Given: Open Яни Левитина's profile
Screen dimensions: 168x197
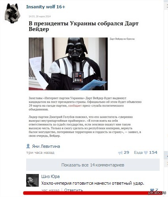Looking at the screenshot, I should click(x=46, y=146).
